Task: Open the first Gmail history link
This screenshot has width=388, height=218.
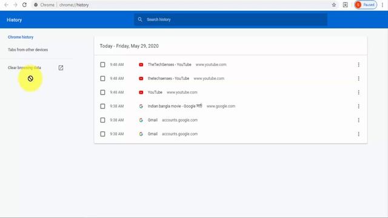Action: (152, 120)
